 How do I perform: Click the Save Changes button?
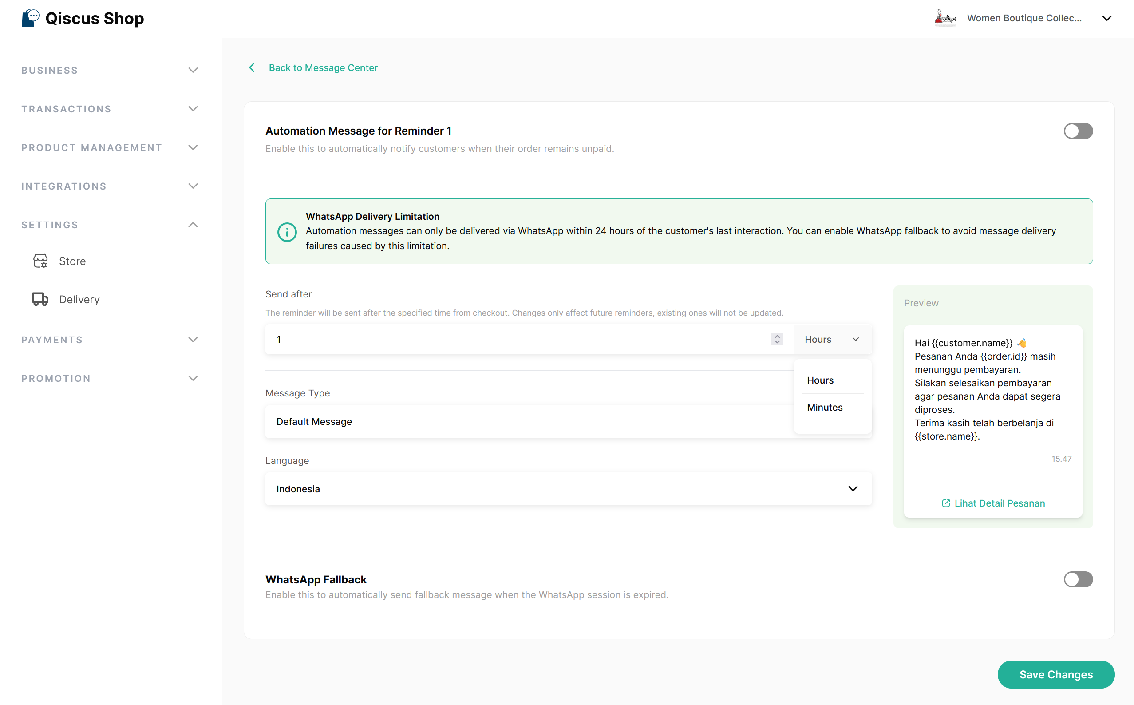[x=1056, y=675]
